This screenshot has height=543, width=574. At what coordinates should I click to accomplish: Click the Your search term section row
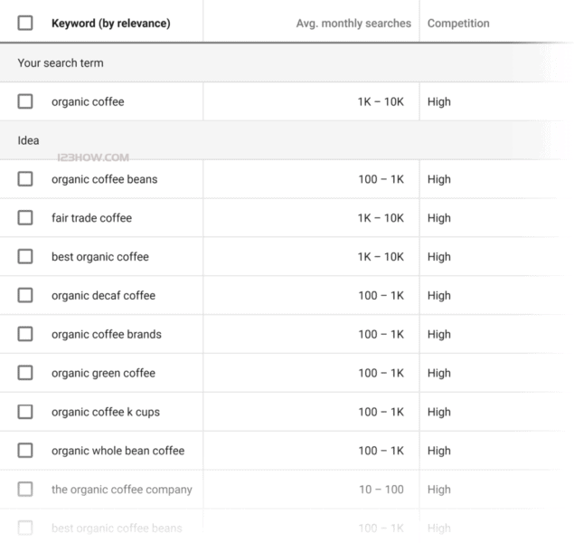(61, 63)
